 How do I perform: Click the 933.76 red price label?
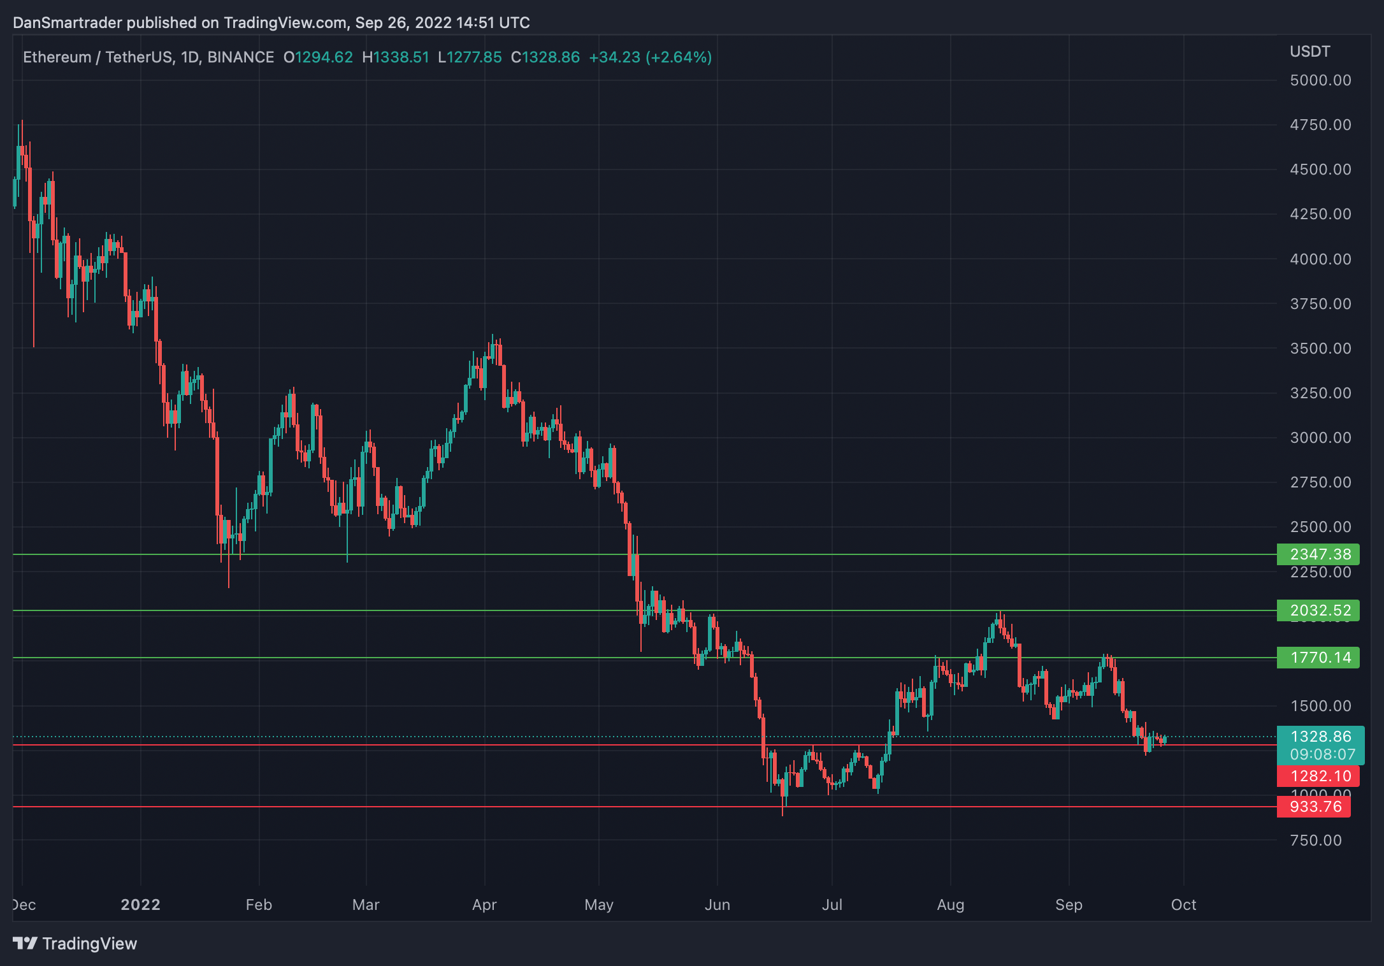pyautogui.click(x=1314, y=807)
